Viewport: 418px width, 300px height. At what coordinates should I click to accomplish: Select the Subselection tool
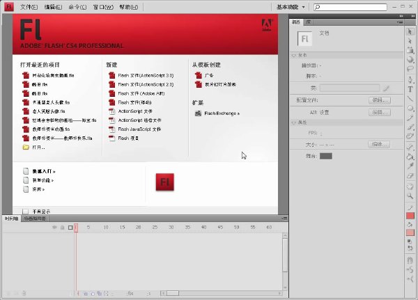pyautogui.click(x=410, y=41)
